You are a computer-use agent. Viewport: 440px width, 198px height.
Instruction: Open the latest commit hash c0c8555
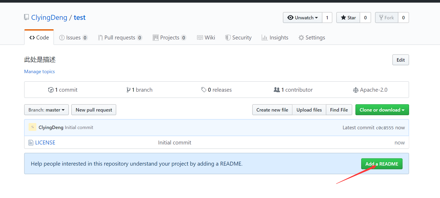pyautogui.click(x=385, y=128)
